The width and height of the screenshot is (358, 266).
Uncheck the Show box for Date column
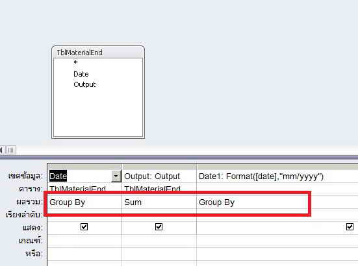(84, 227)
